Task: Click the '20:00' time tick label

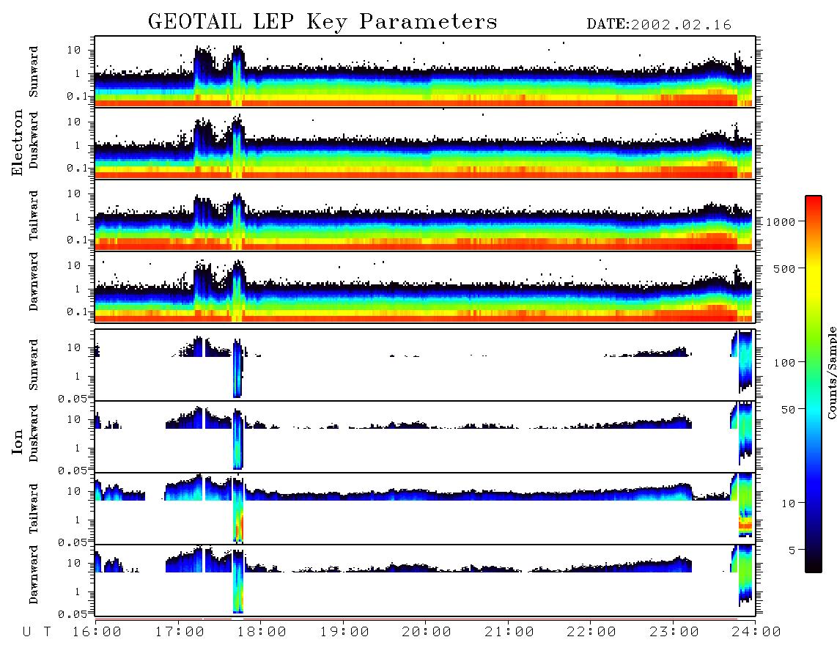Action: (x=427, y=633)
